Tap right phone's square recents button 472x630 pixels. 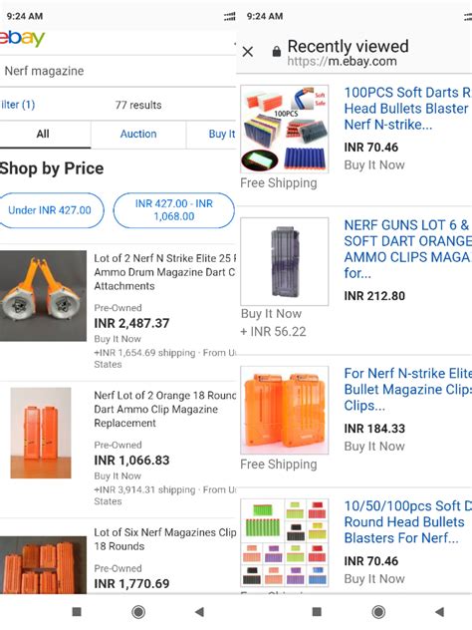point(317,612)
